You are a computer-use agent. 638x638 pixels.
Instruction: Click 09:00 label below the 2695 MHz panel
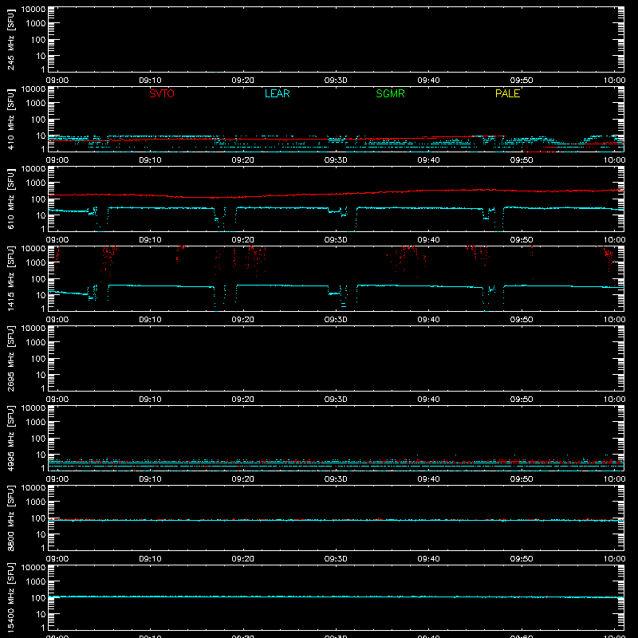coord(57,400)
